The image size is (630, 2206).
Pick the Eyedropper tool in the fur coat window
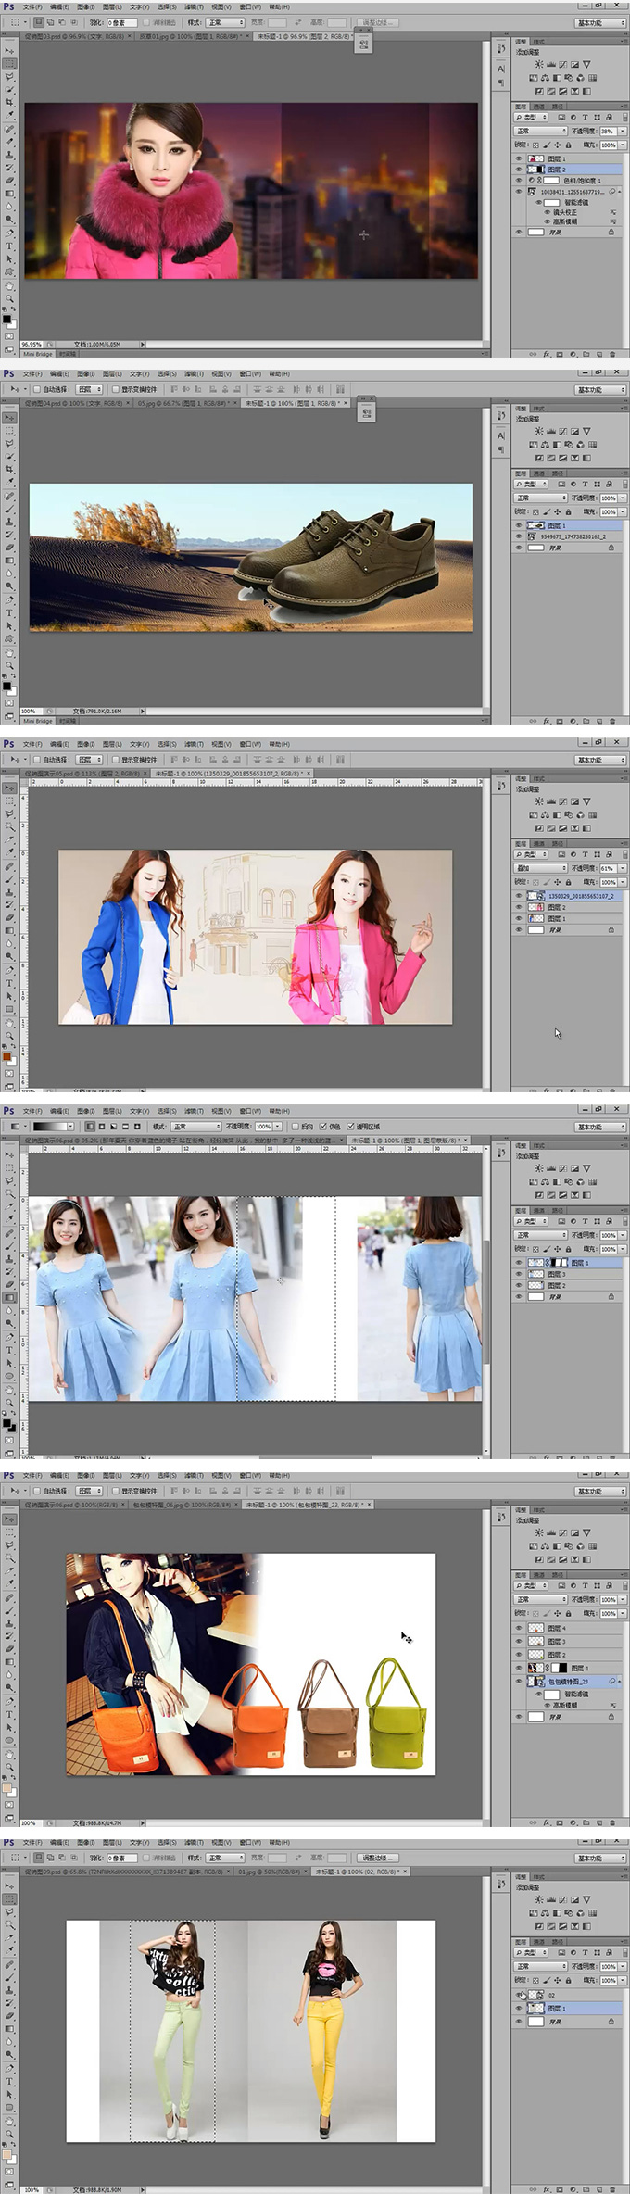click(x=10, y=116)
